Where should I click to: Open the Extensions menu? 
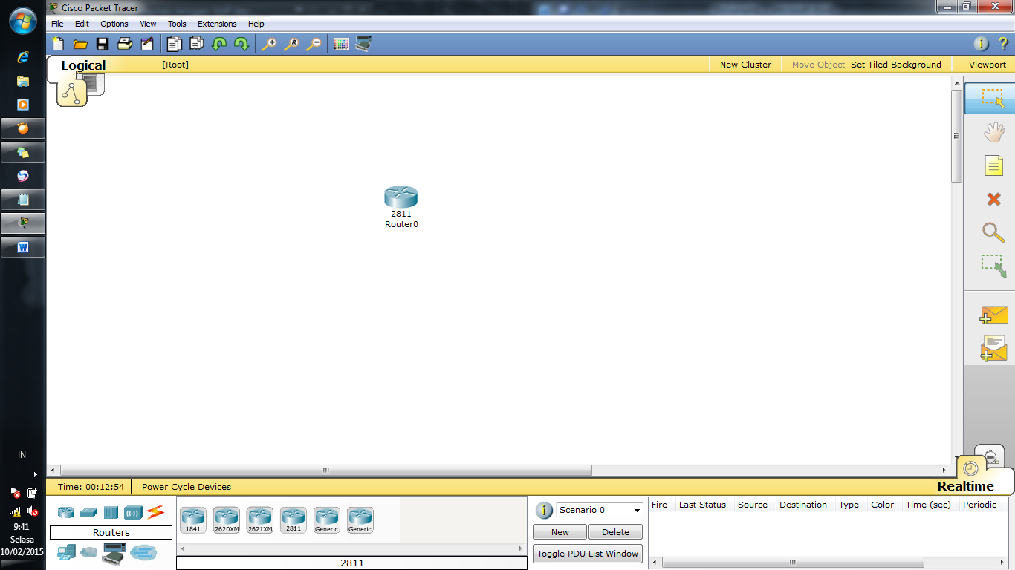tap(217, 24)
